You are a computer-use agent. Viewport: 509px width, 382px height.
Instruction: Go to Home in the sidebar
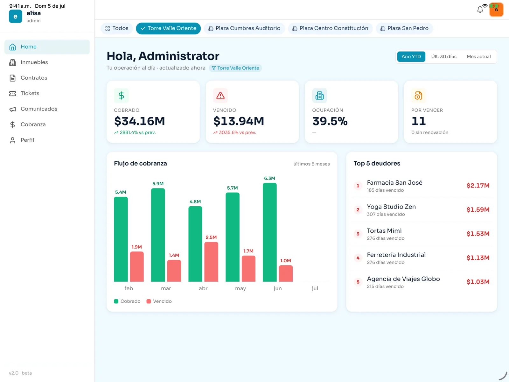click(x=47, y=47)
